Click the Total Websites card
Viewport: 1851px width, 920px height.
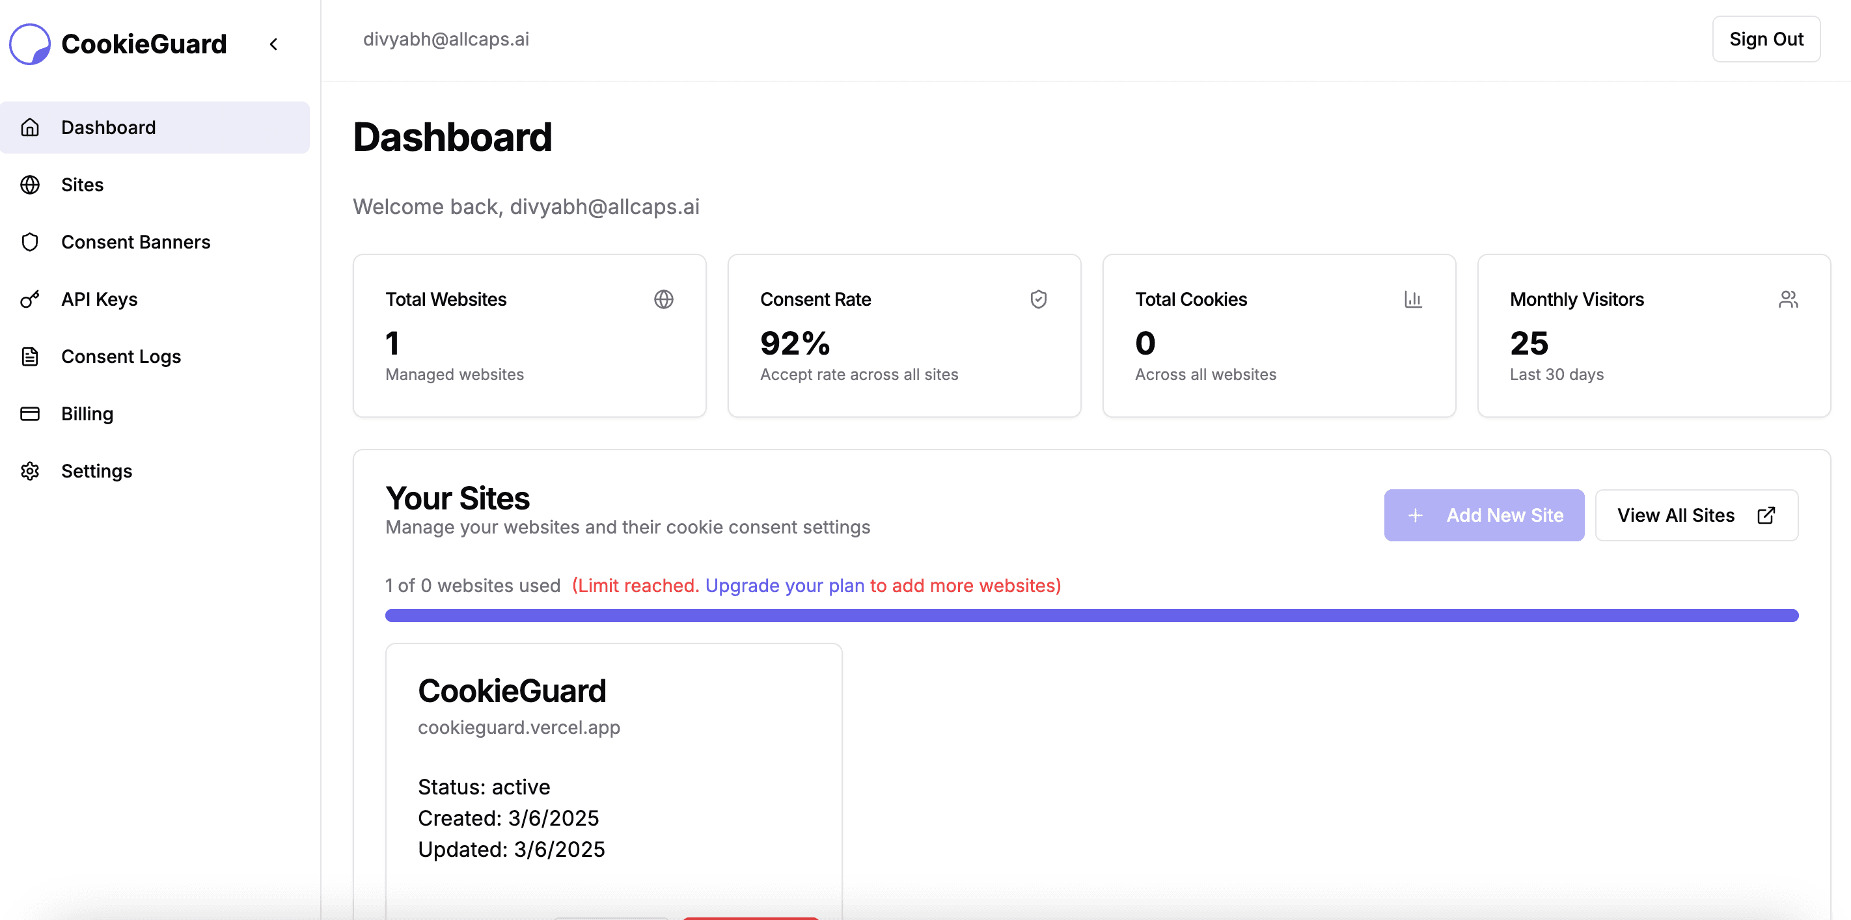pos(530,335)
